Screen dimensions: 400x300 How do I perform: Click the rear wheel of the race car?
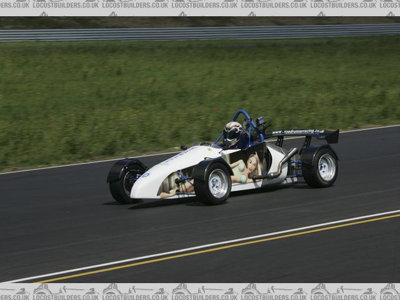[321, 167]
